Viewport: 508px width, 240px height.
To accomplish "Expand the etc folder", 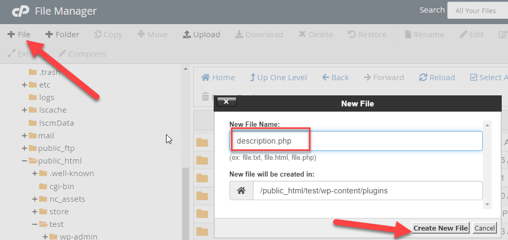I will [24, 85].
